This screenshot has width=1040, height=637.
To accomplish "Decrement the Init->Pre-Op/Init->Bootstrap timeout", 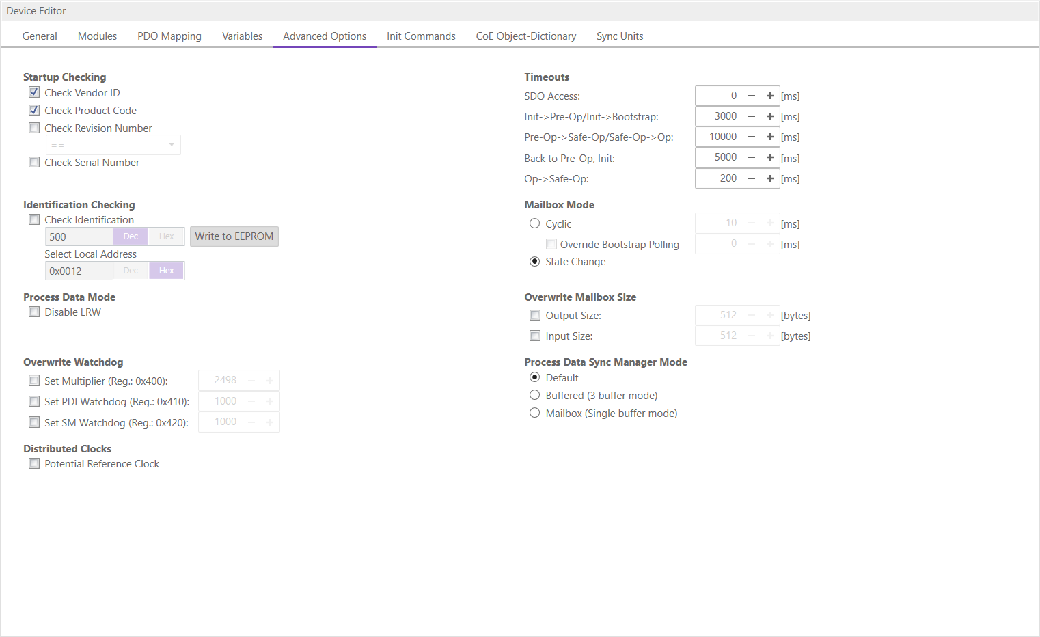I will (x=751, y=116).
